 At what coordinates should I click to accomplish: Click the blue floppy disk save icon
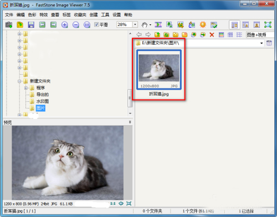tap(31, 24)
